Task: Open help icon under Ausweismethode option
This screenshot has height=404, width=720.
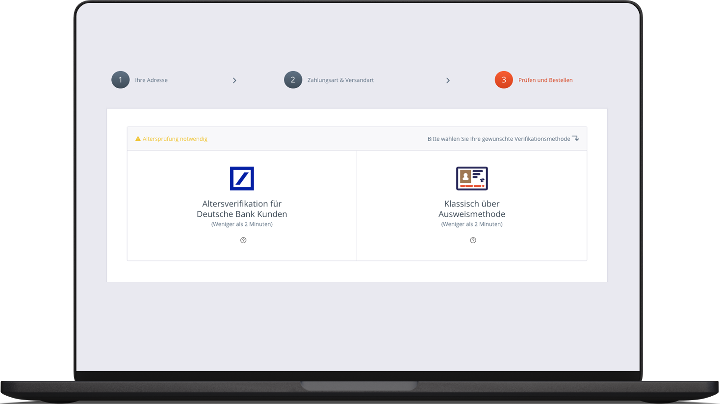Action: pyautogui.click(x=473, y=240)
